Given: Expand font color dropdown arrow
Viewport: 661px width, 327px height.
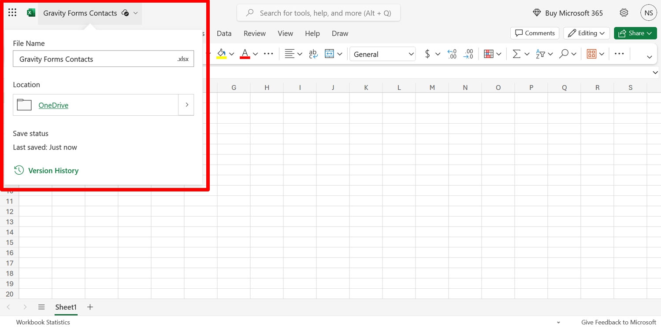Looking at the screenshot, I should (x=255, y=54).
